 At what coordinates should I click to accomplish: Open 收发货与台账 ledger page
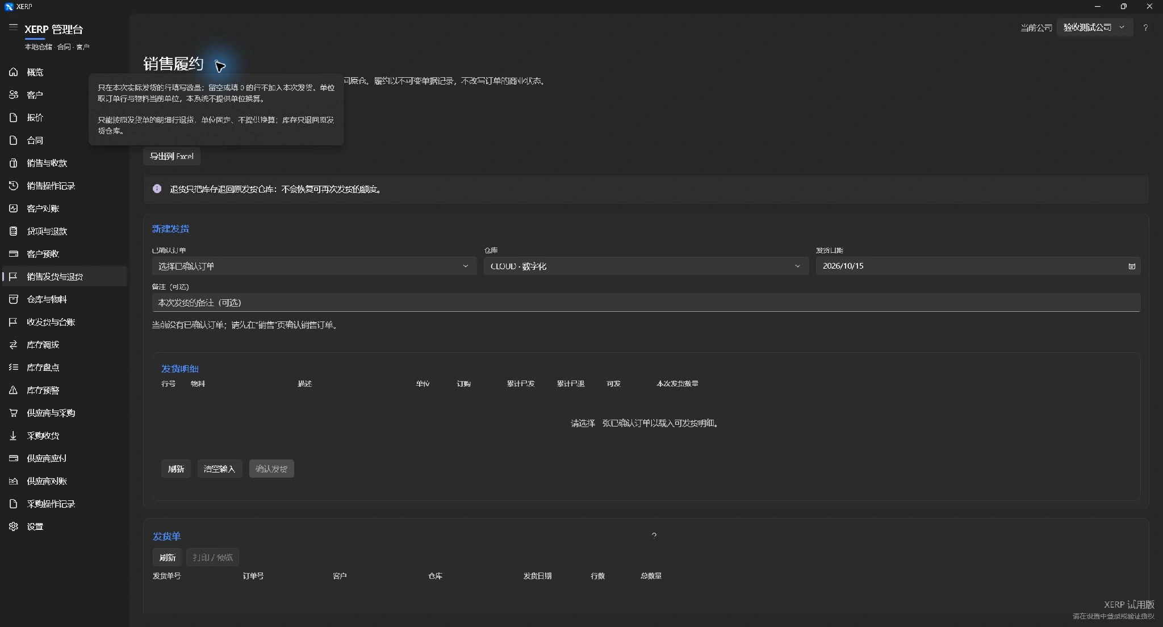(x=64, y=322)
